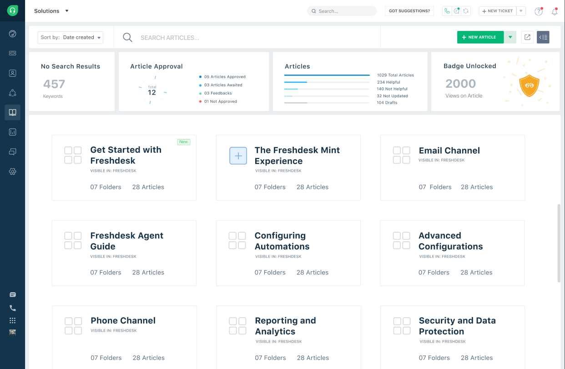The height and width of the screenshot is (369, 565).
Task: Click the New tag on Get Started card
Action: pyautogui.click(x=184, y=142)
